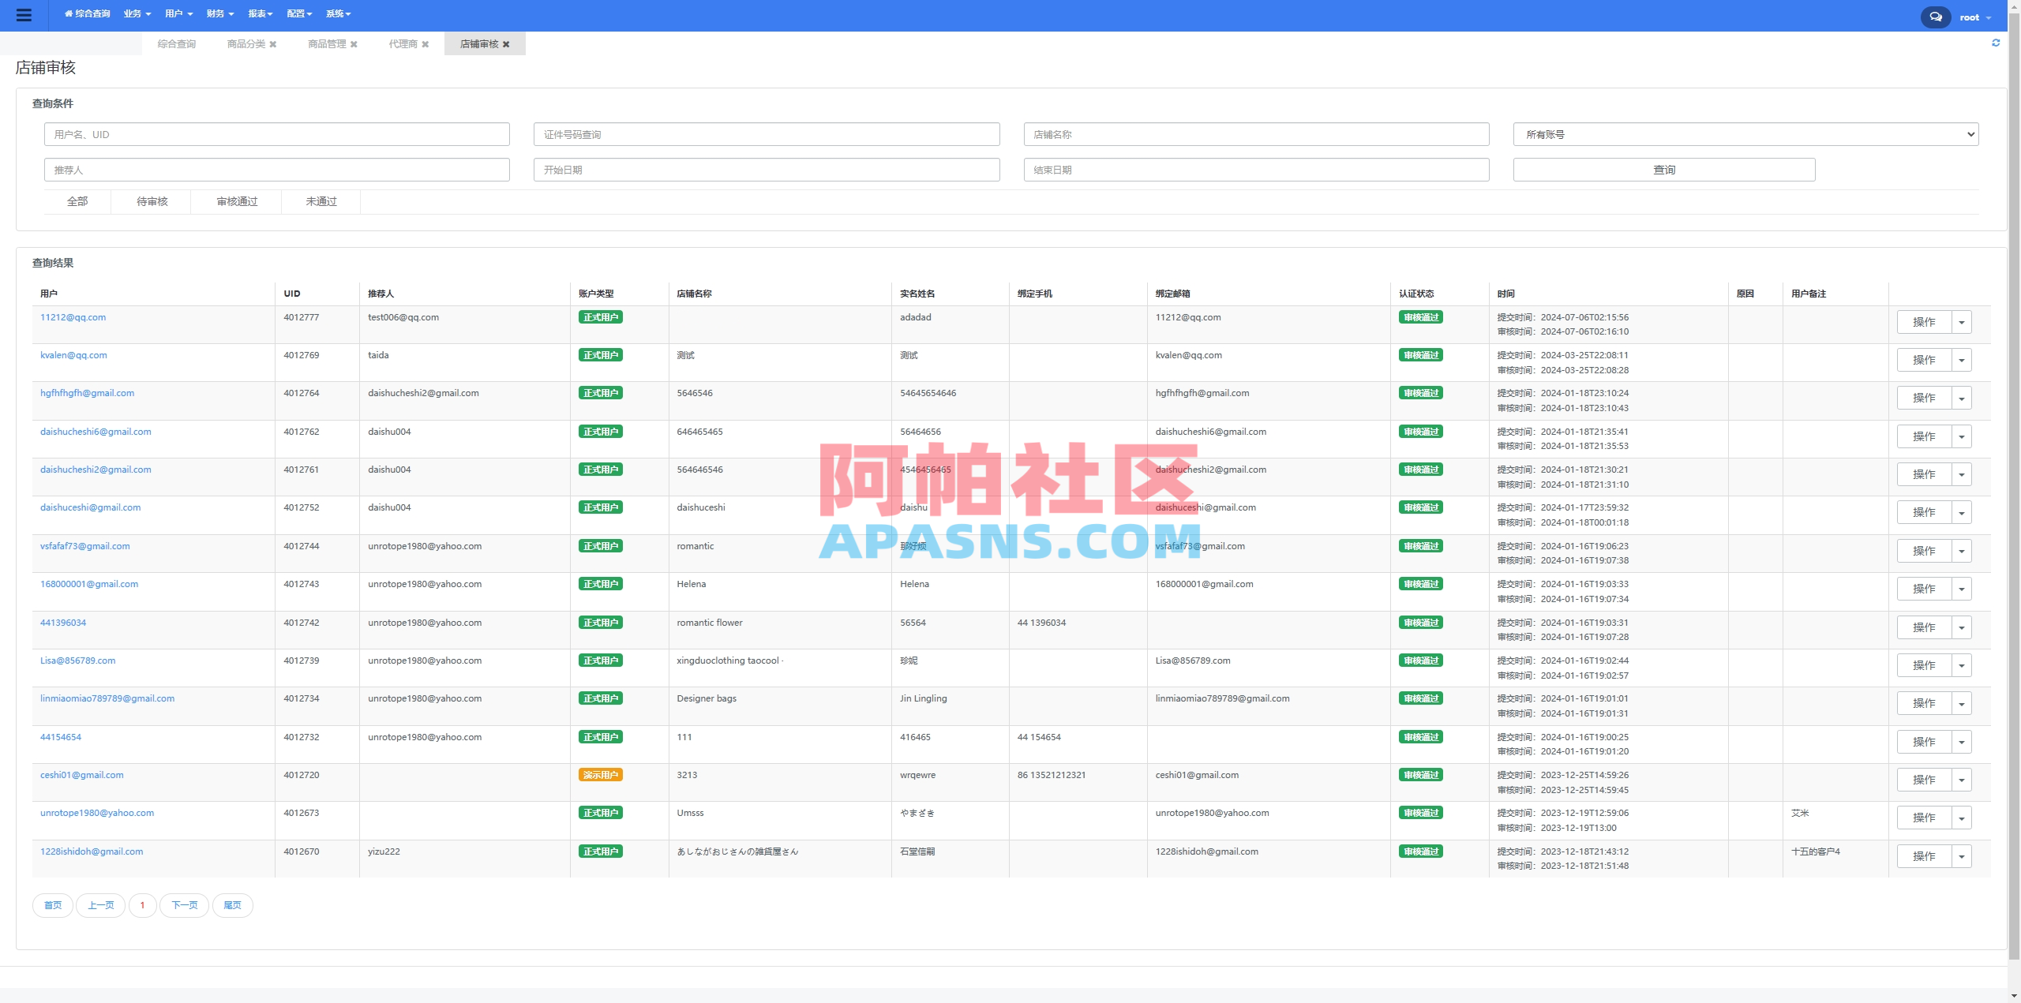Open user link kvalen@qq.com

pos(73,355)
